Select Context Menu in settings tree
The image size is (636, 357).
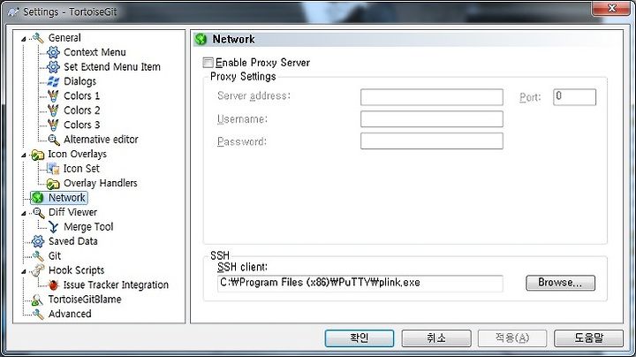(x=95, y=52)
